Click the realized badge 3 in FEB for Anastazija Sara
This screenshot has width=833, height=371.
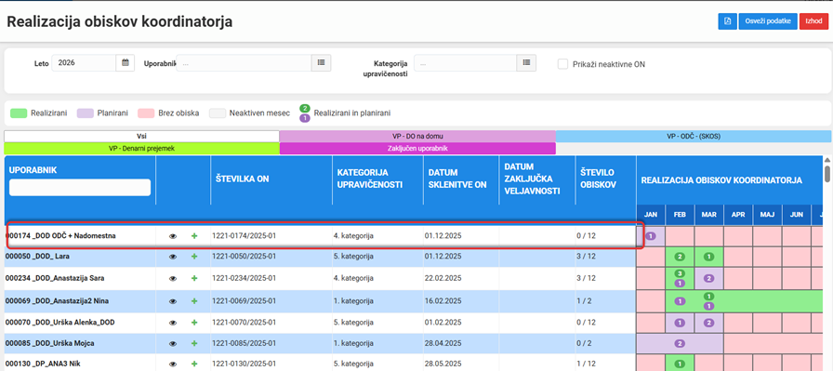tap(680, 273)
